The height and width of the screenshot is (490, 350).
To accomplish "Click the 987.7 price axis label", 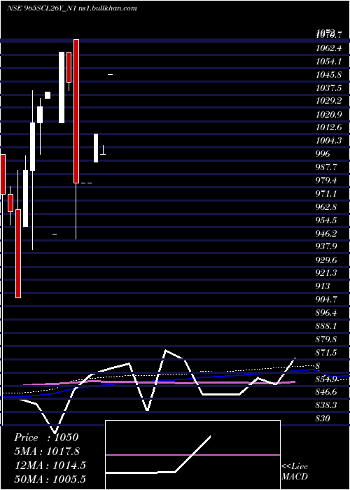I will pos(327,167).
